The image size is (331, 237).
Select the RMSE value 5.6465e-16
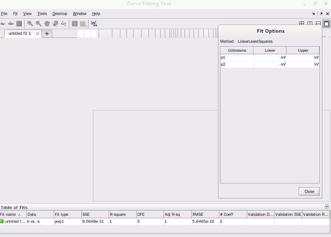pyautogui.click(x=205, y=221)
